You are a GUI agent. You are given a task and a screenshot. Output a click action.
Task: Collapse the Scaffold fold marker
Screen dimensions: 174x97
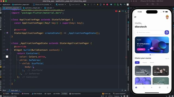pyautogui.click(x=11, y=64)
